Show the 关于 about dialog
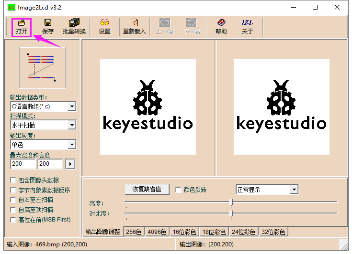 coord(248,27)
